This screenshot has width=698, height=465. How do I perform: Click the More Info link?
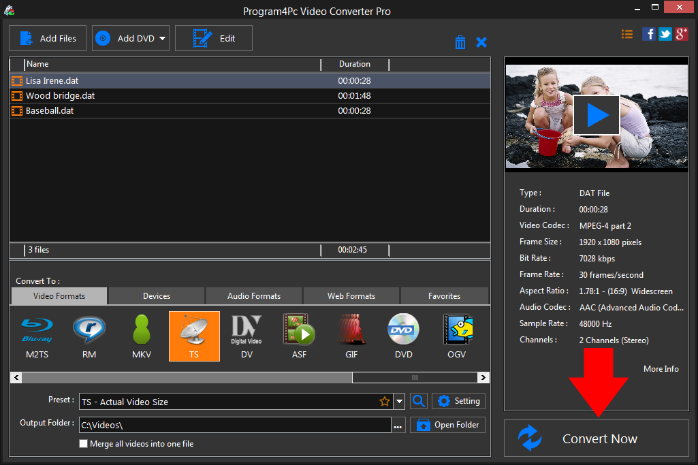(661, 368)
